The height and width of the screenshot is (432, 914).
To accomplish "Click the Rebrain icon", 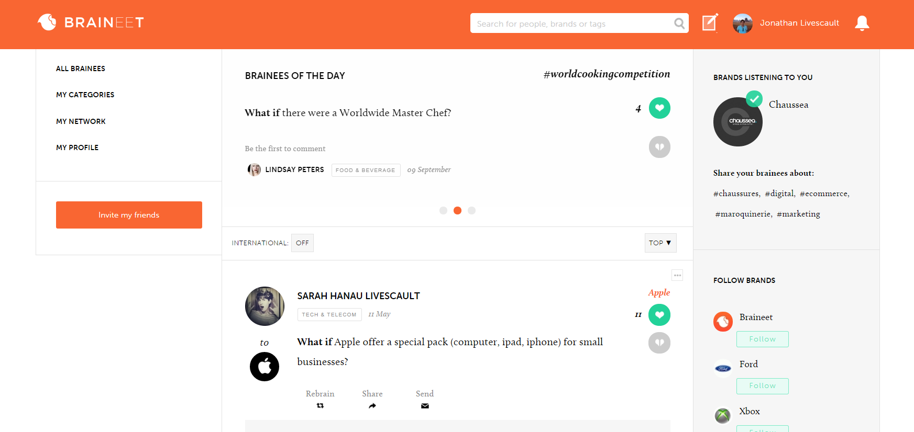I will [320, 406].
